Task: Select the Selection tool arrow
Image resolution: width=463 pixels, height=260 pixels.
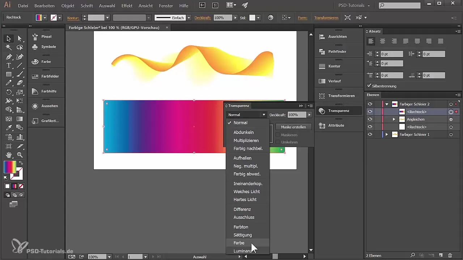Action: tap(9, 38)
